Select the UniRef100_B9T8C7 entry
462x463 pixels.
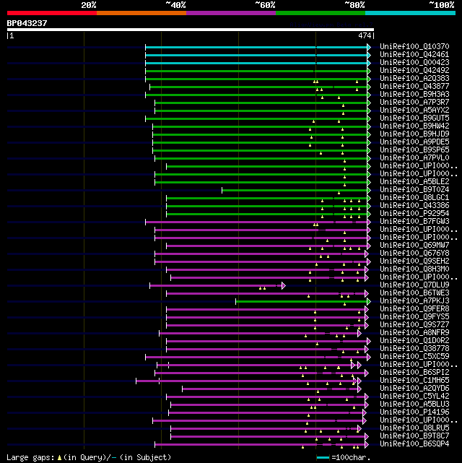414,436
